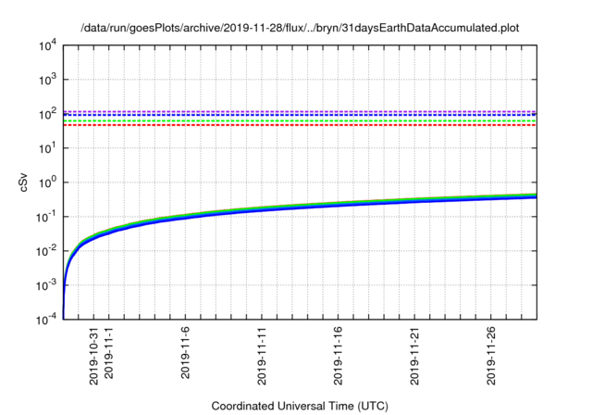Screen dimensions: 592x415
Task: Click the 2019-11-1 date tick label
Action: (109, 353)
